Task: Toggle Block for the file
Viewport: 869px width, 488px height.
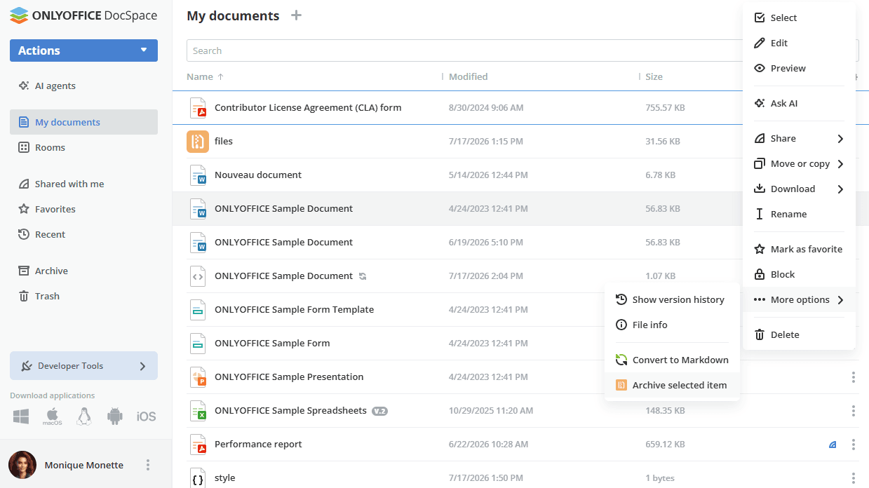Action: (799, 274)
